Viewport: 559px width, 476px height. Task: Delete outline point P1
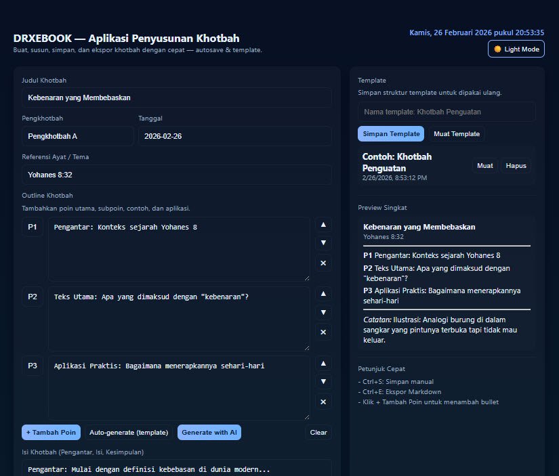(323, 263)
